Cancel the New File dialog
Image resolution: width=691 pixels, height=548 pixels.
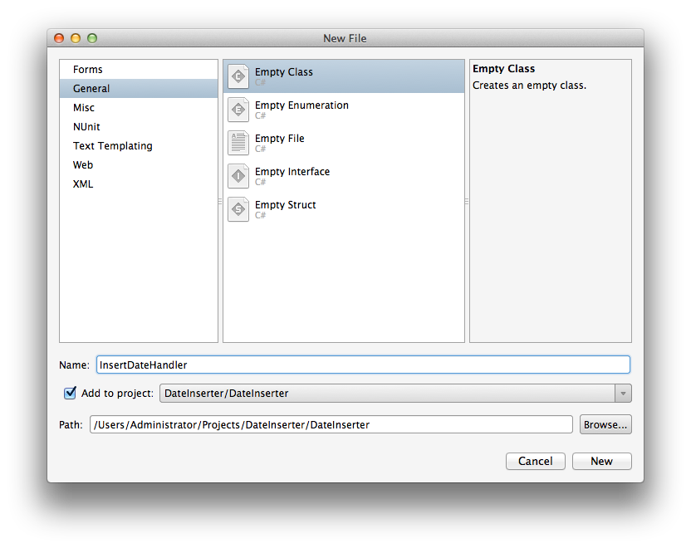(x=535, y=461)
